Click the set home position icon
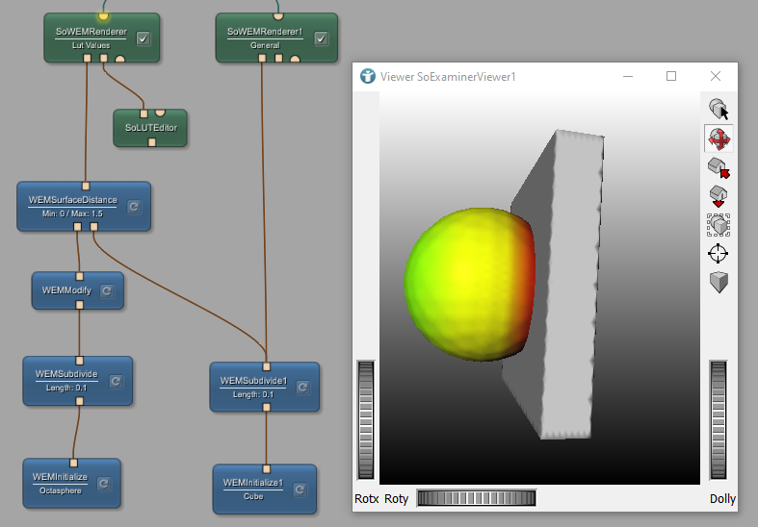 point(719,197)
